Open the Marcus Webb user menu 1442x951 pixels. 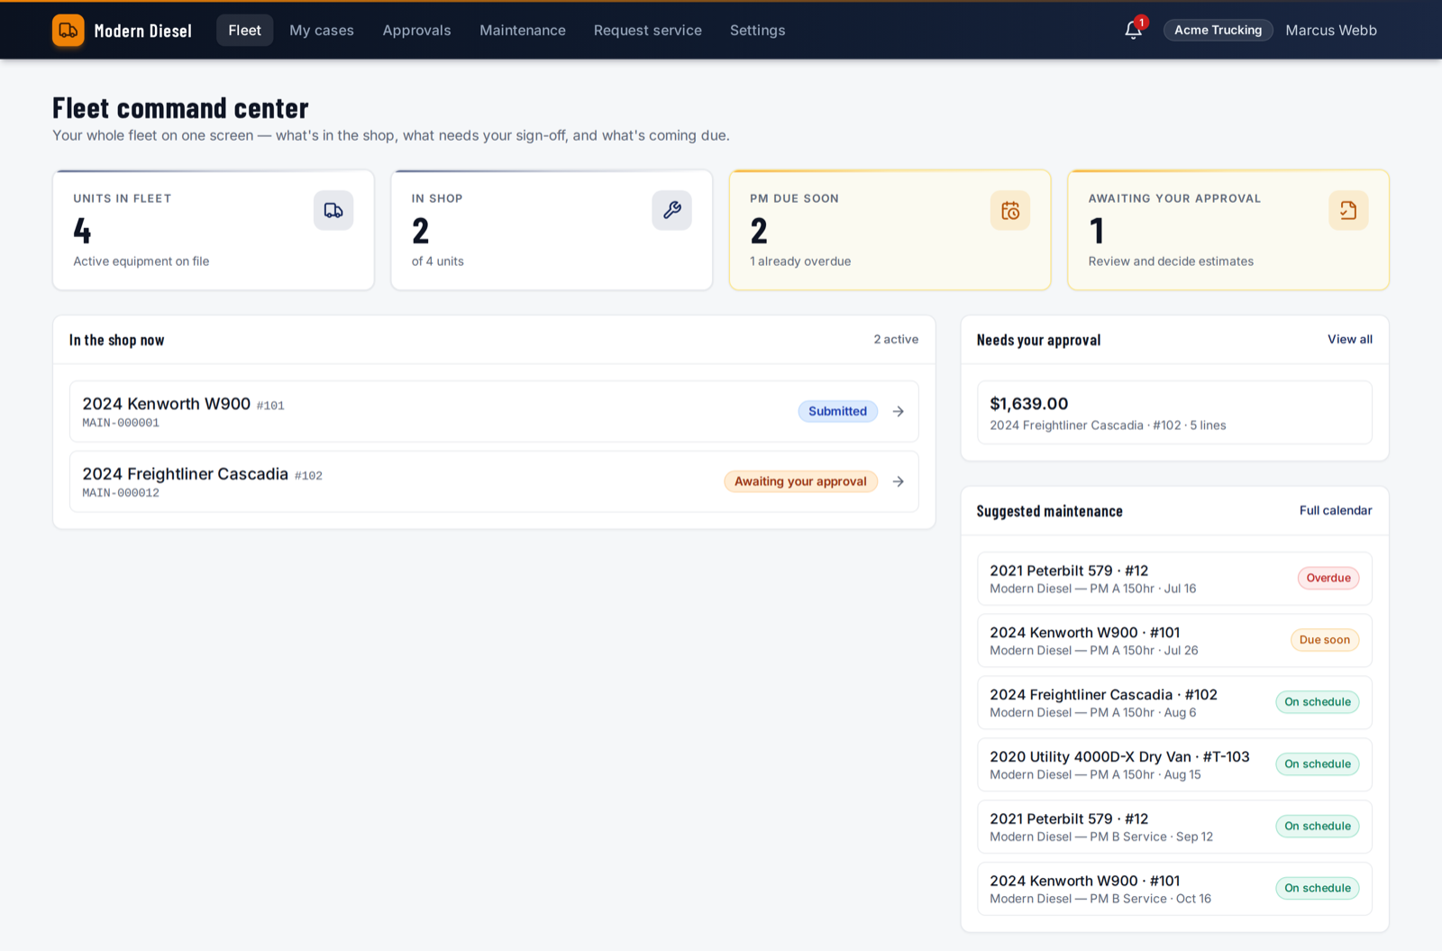[x=1331, y=30]
